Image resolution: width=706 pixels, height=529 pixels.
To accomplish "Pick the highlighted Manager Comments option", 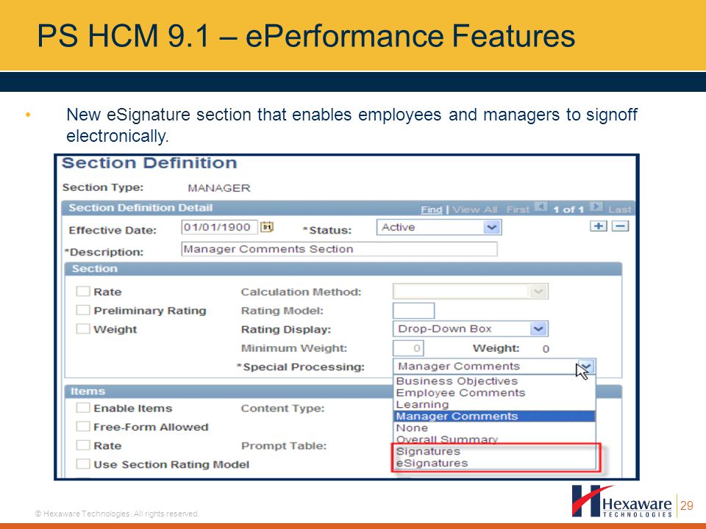I will click(x=495, y=416).
